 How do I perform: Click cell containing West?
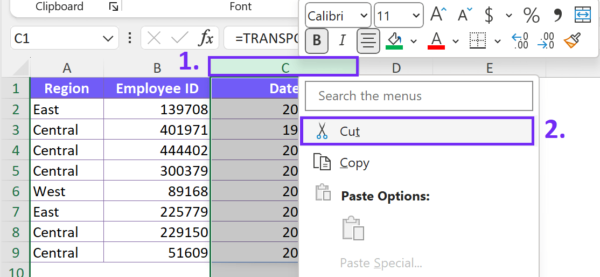pos(67,191)
